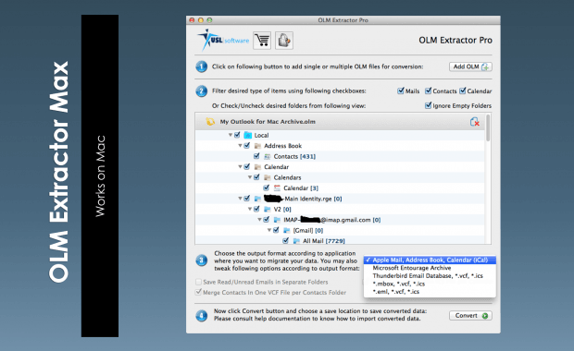Click the padlock registration icon
This screenshot has width=574, height=351.
point(284,40)
